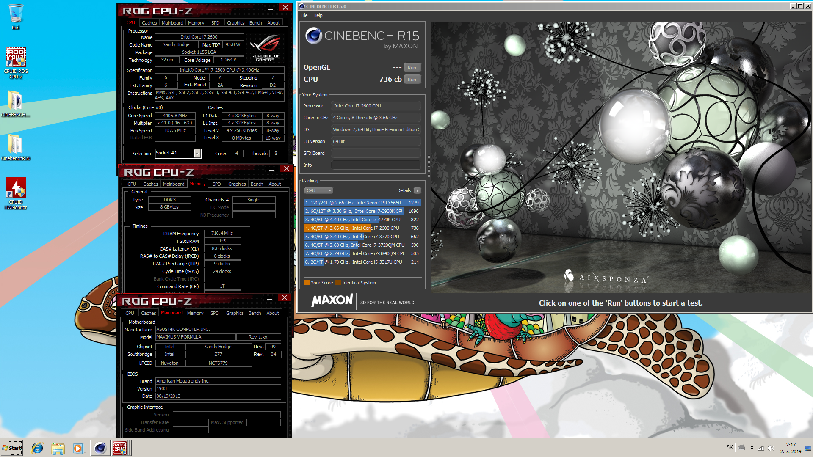Screen dimensions: 813x457
Task: Open Graphics tab in top CPU-Z window
Action: pyautogui.click(x=235, y=23)
